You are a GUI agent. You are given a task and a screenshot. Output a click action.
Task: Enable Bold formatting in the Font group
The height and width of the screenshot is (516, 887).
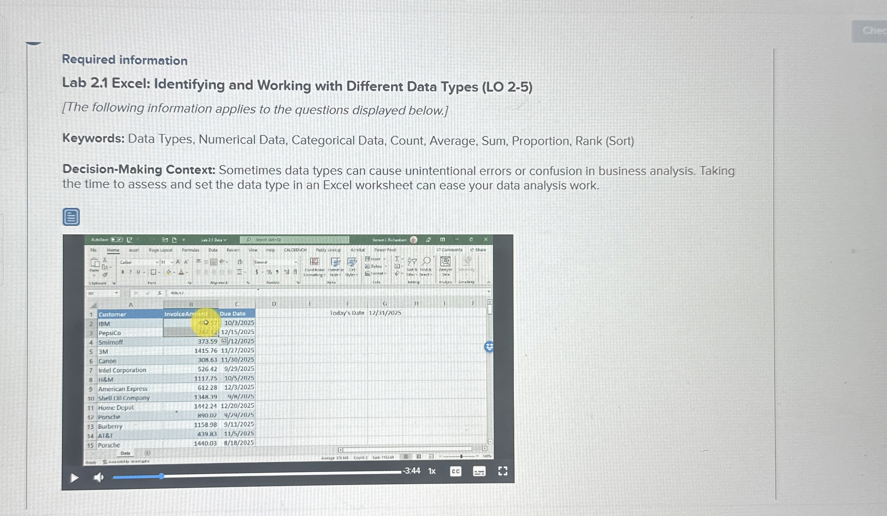pyautogui.click(x=122, y=272)
